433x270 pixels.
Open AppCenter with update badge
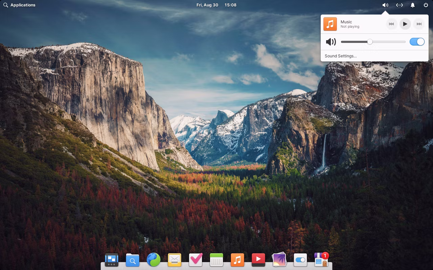click(x=321, y=260)
